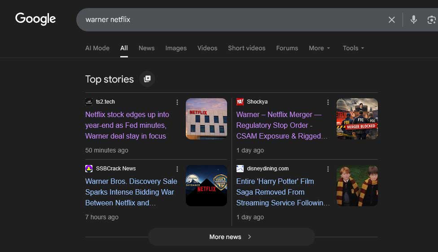Click the SSBCrack News favicon
Screen dimensions: 438x252
click(89, 169)
